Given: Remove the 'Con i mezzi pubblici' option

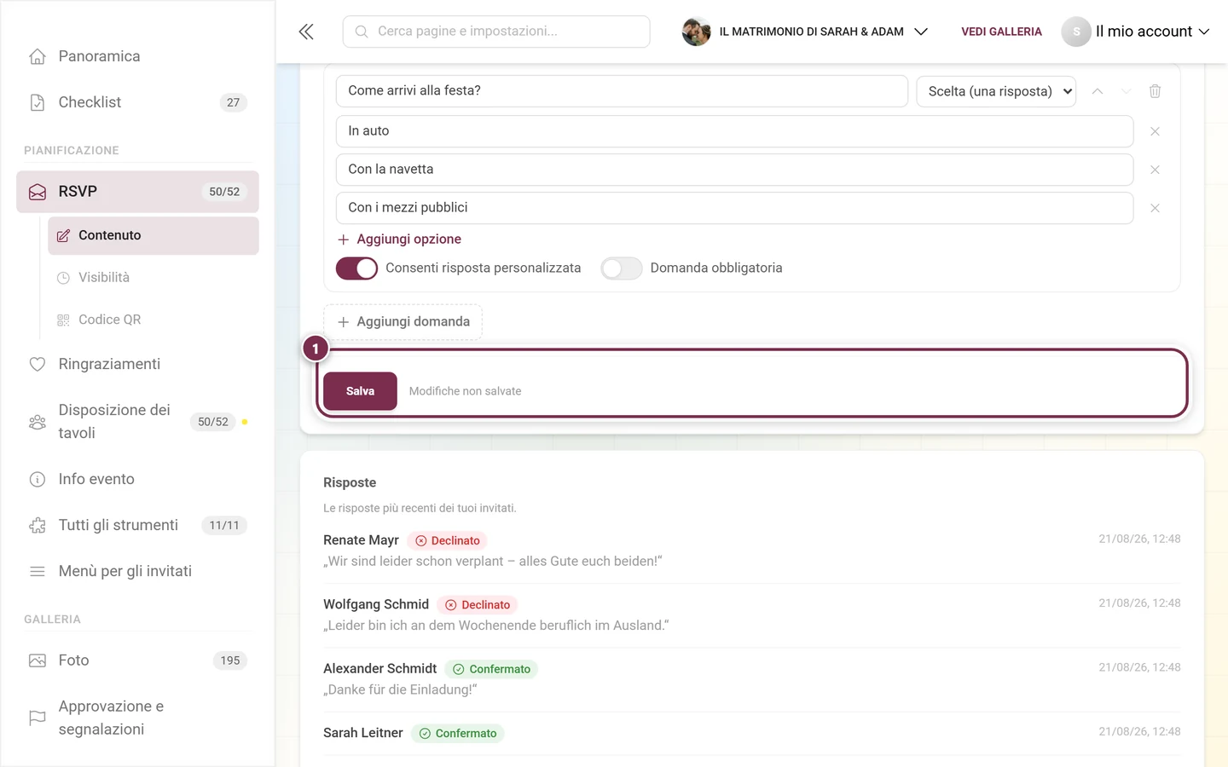Looking at the screenshot, I should point(1155,208).
